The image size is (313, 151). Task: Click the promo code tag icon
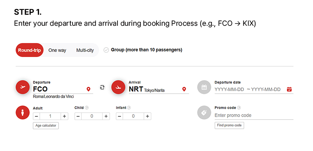[x=204, y=112]
